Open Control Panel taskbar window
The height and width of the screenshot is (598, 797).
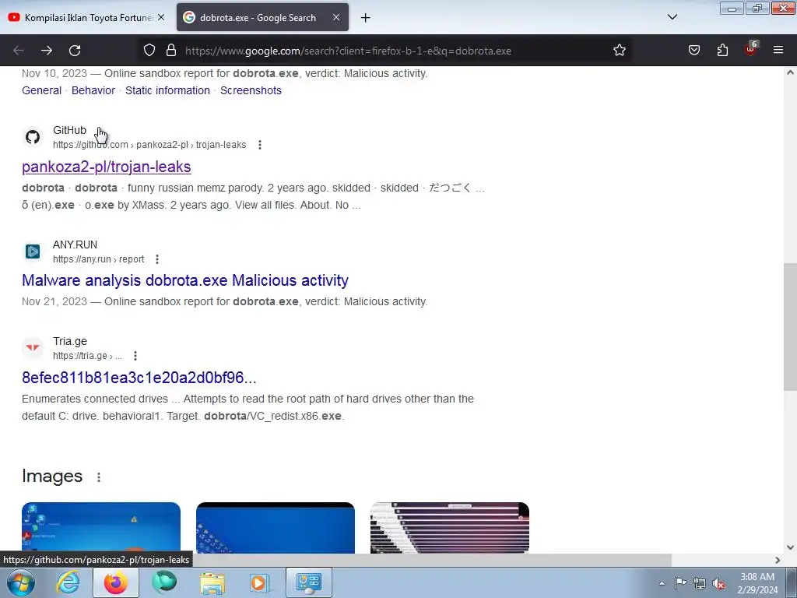(309, 582)
